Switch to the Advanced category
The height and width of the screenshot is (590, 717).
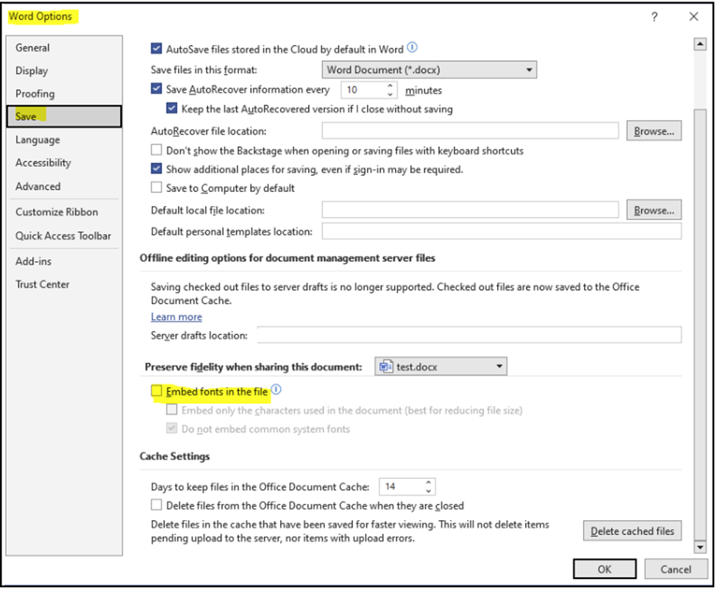point(38,187)
